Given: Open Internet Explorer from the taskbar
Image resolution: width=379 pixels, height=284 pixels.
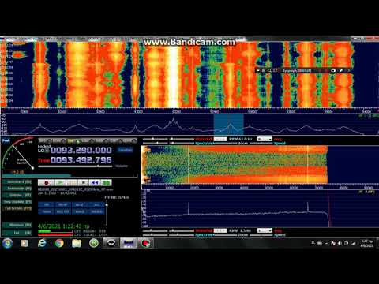Looking at the screenshot, I should pos(42,243).
